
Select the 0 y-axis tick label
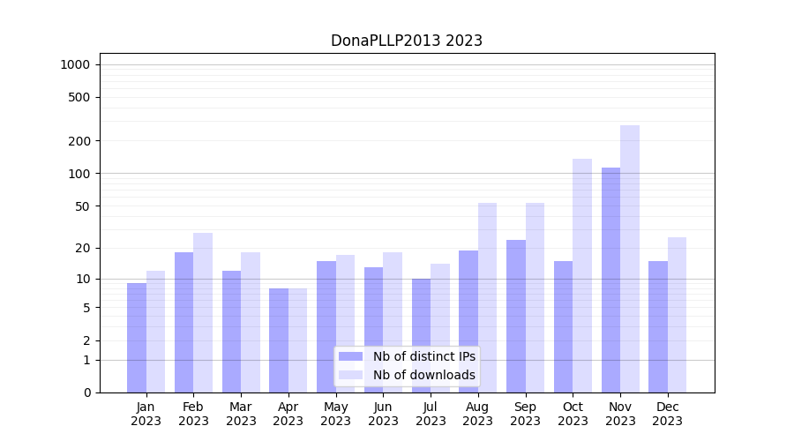tap(86, 392)
